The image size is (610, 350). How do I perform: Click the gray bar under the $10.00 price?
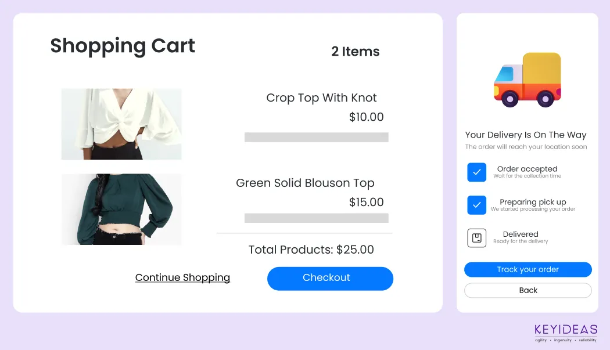click(x=316, y=138)
